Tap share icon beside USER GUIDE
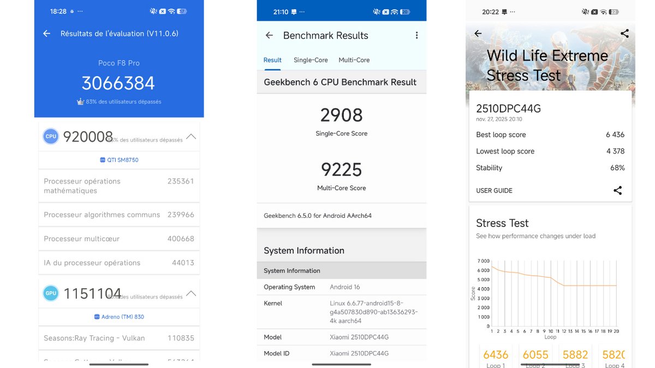The width and height of the screenshot is (655, 368). [x=617, y=190]
